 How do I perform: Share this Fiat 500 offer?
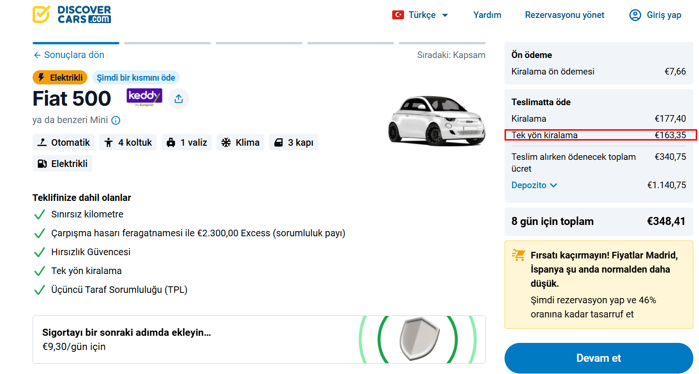click(x=178, y=99)
